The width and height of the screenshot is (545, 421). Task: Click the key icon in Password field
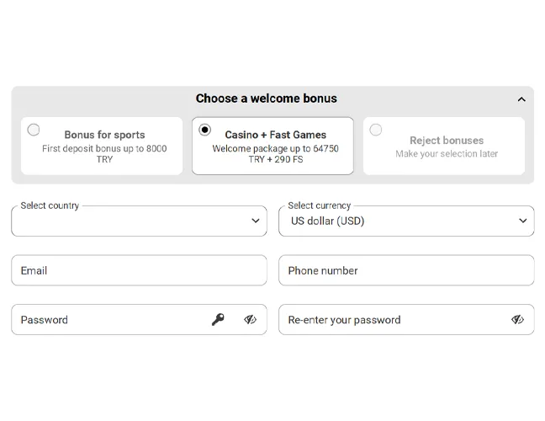[218, 319]
